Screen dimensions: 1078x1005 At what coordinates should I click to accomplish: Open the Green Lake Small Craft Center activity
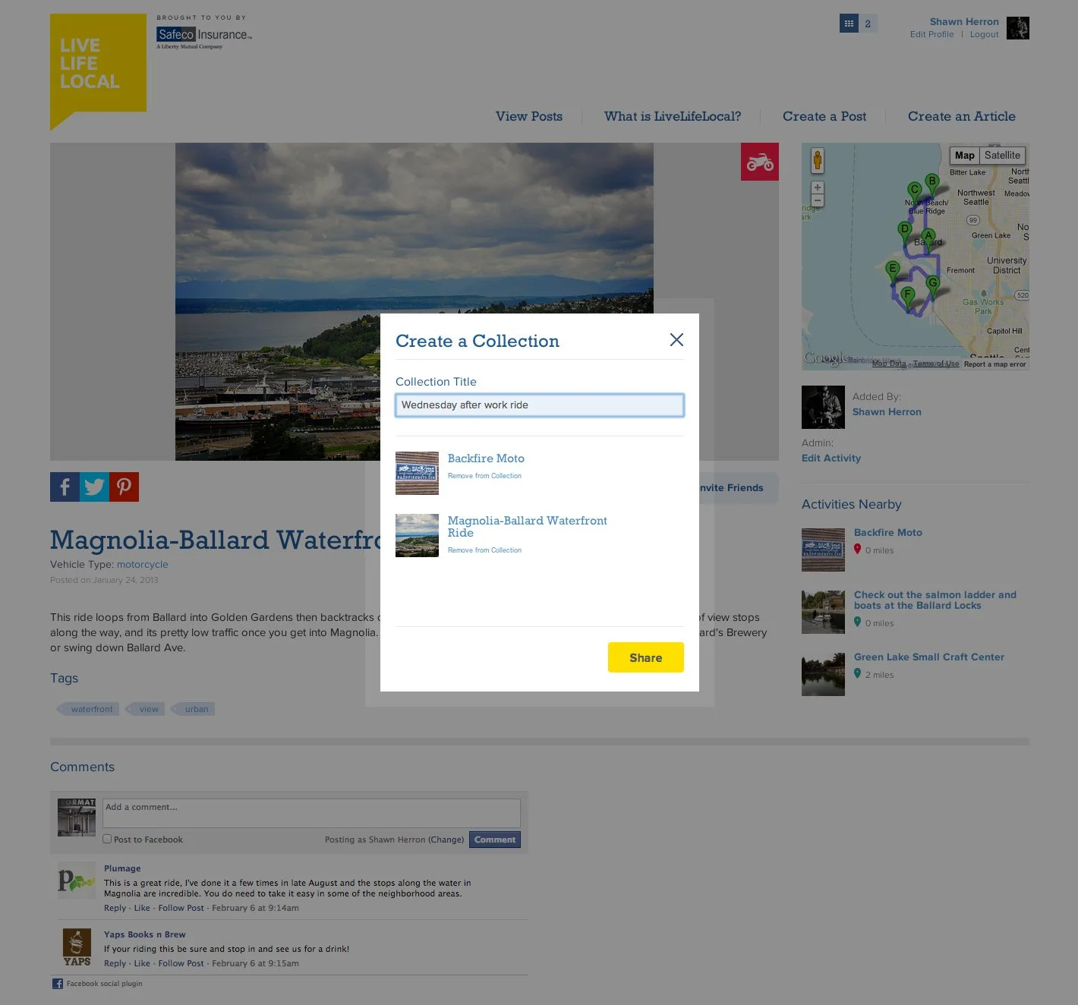point(929,657)
